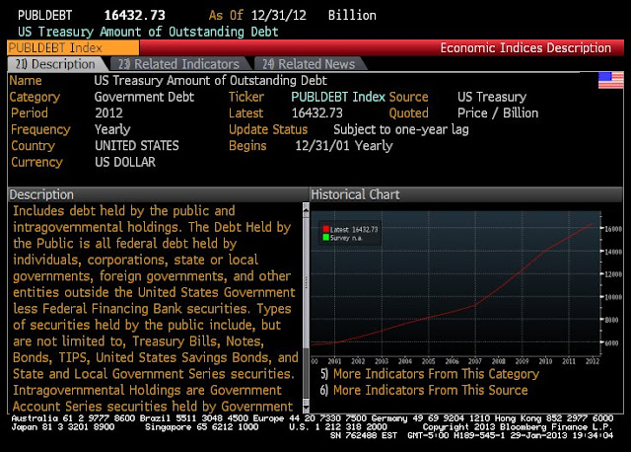Open the Related News tab
Image resolution: width=631 pixels, height=452 pixels.
coord(309,64)
